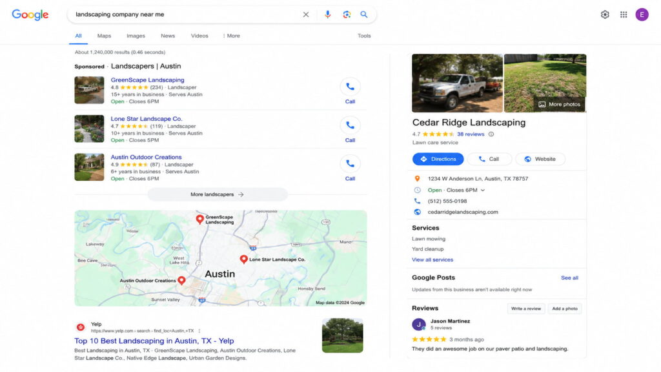Start voice search with microphone icon
Image resolution: width=661 pixels, height=372 pixels.
pyautogui.click(x=327, y=14)
